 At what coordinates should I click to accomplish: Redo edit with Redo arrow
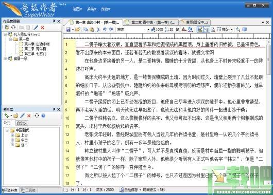click(111, 29)
